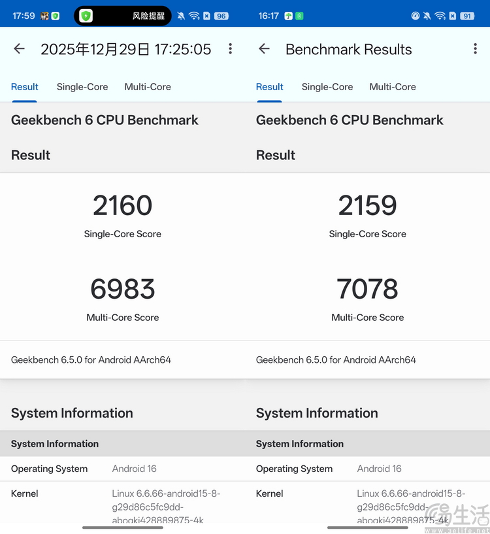This screenshot has height=534, width=490.
Task: Open overflow menu next to the date title
Action: (230, 49)
